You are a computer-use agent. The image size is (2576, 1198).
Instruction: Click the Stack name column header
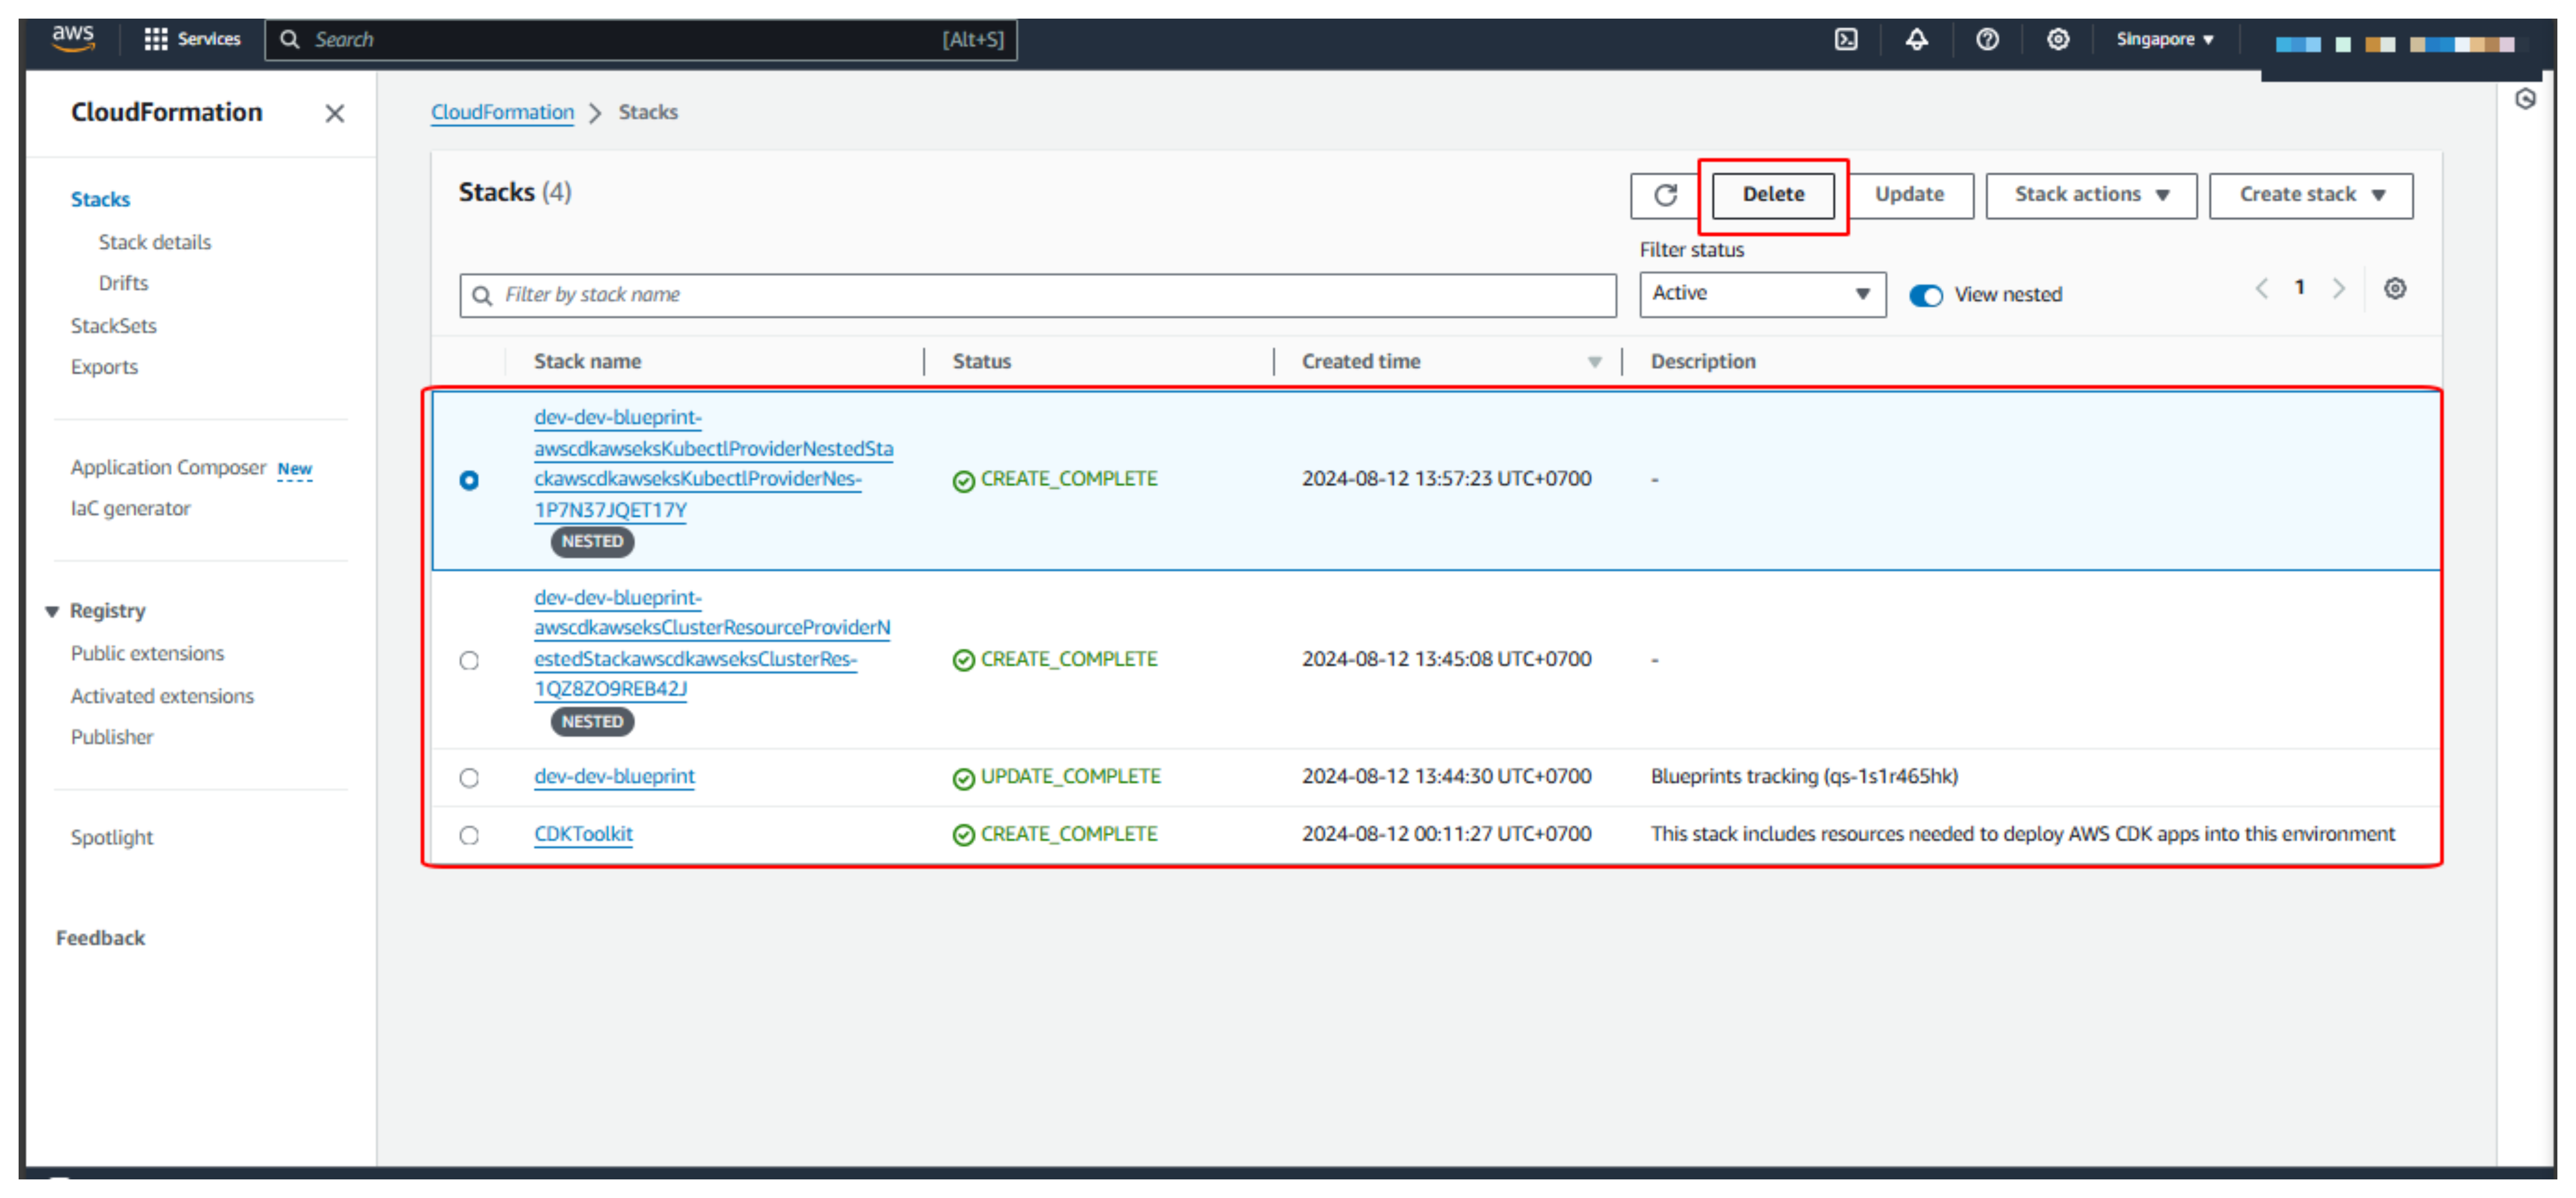tap(587, 362)
